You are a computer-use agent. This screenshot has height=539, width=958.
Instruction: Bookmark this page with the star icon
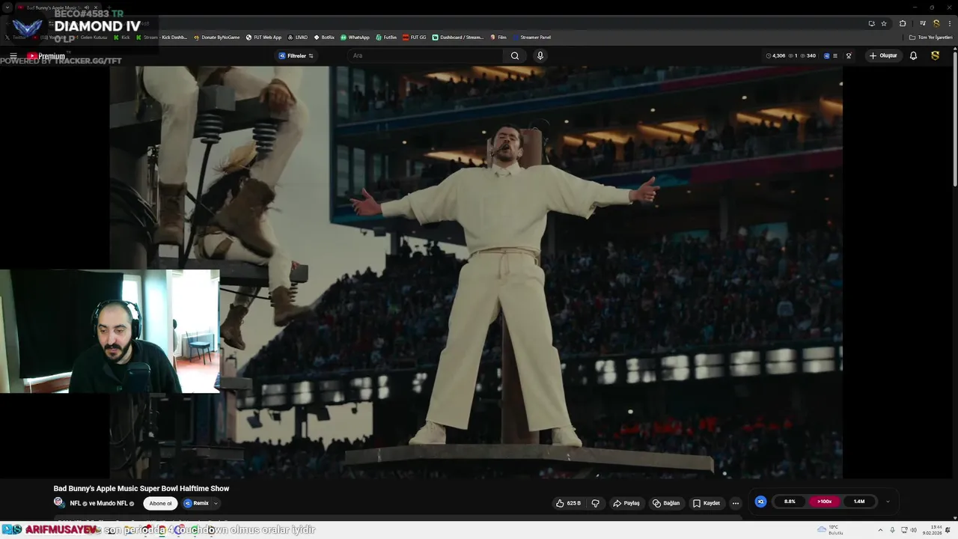point(884,23)
